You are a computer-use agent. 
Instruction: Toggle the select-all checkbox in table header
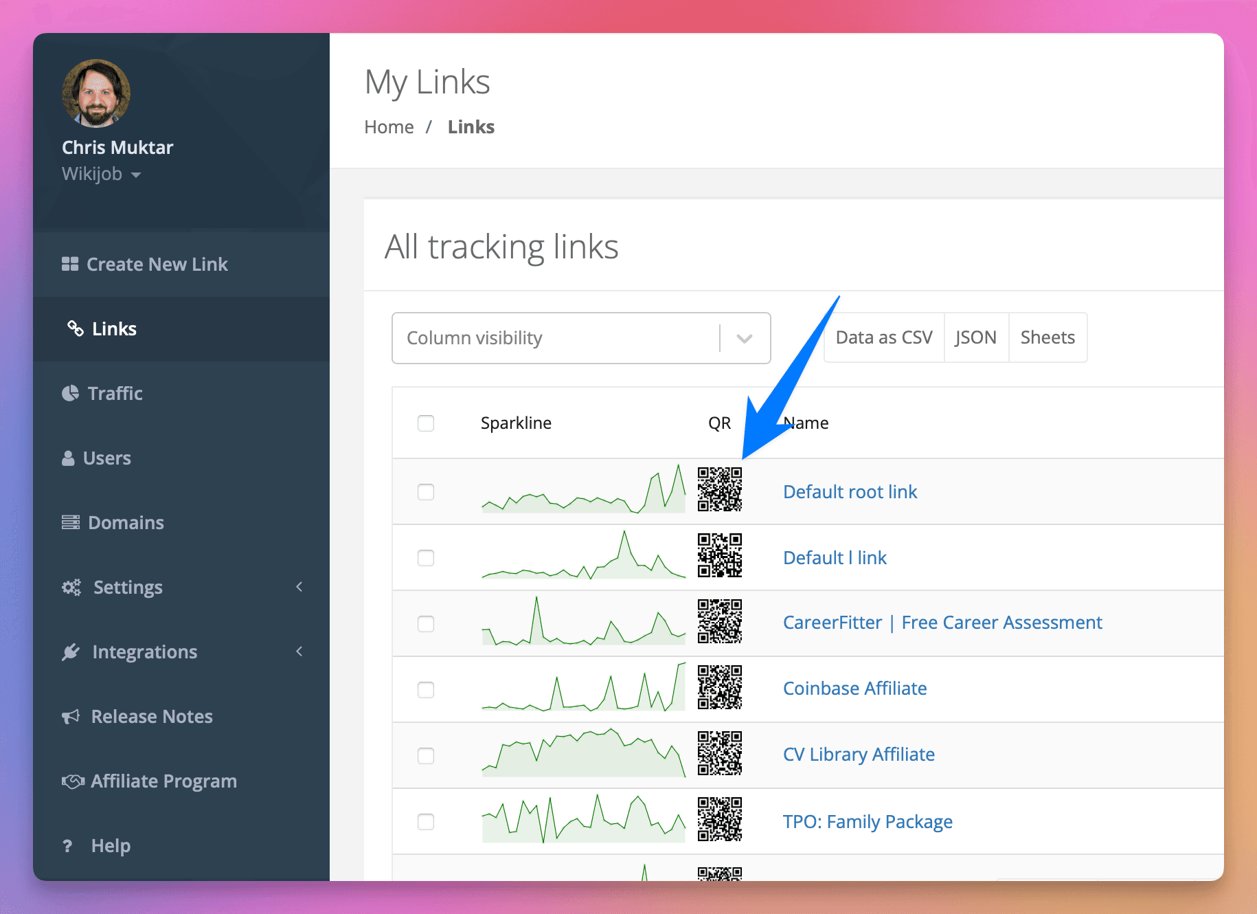click(426, 423)
